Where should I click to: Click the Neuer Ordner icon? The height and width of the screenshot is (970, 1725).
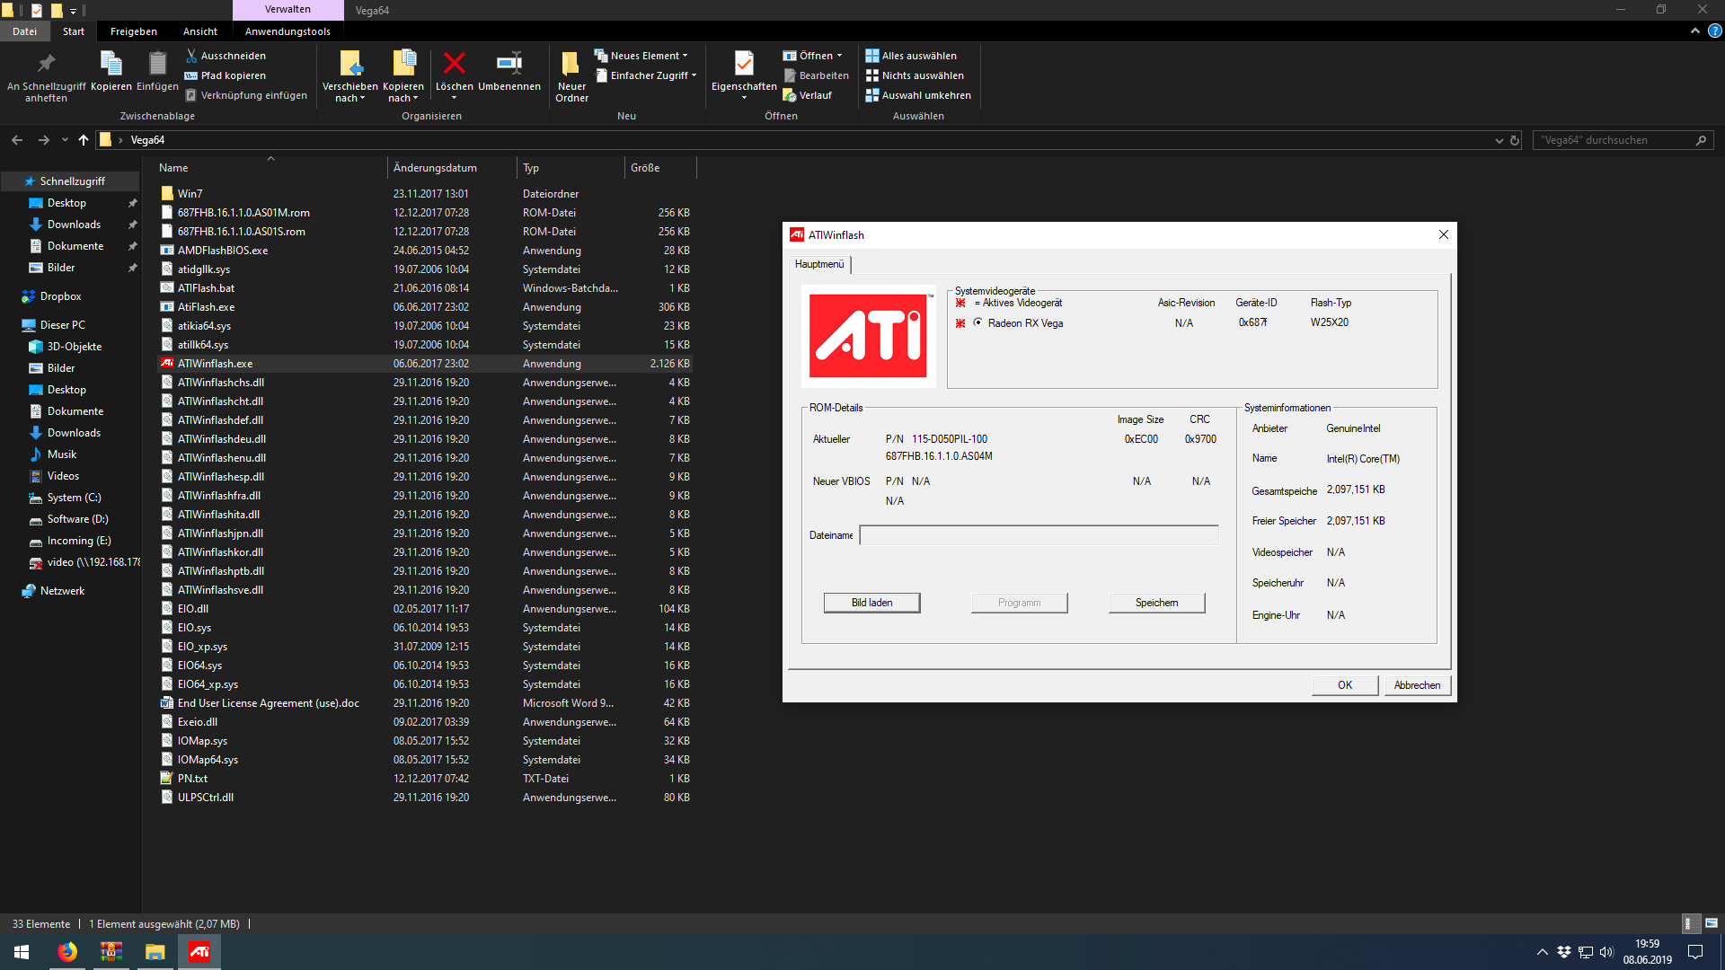coord(571,64)
